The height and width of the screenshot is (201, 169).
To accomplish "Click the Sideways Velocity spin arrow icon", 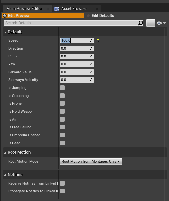I will tap(91, 80).
